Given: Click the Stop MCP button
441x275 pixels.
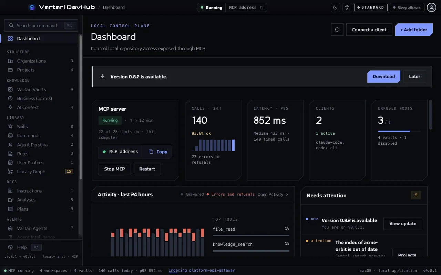Looking at the screenshot, I should 114,169.
